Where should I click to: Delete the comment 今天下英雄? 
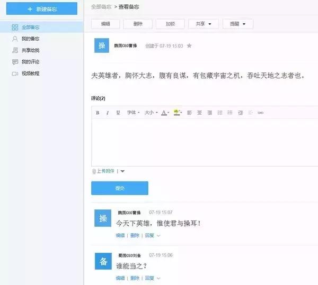click(135, 235)
